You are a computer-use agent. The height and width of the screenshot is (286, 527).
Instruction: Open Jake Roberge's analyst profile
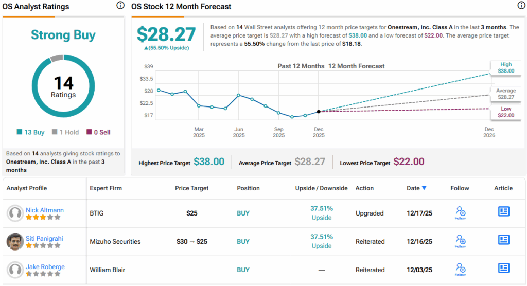coord(45,266)
